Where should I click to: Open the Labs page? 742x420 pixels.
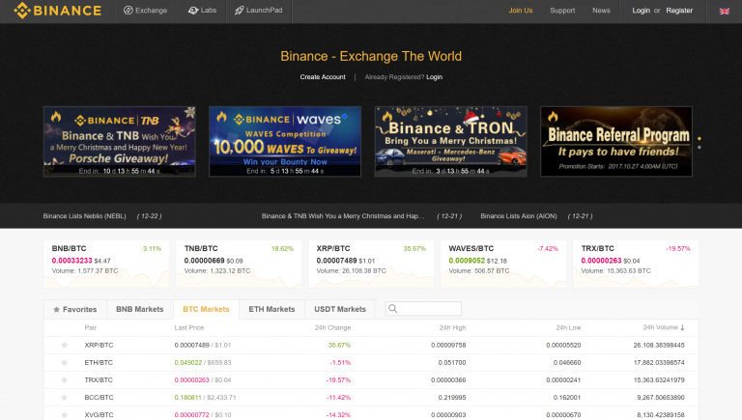pos(202,11)
